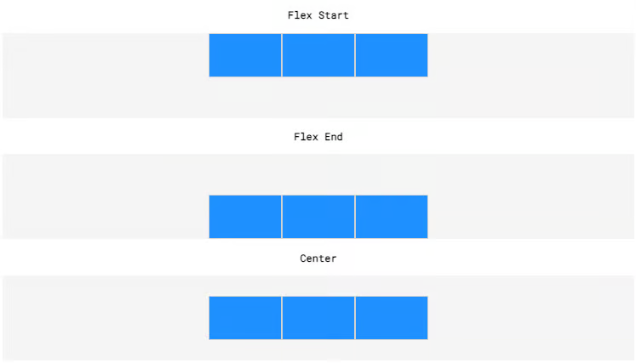Click gray area left of Center boxes
636x363 pixels.
pyautogui.click(x=106, y=318)
